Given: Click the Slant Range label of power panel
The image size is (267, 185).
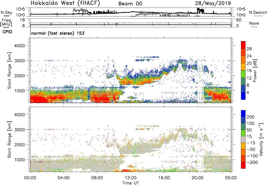Looking at the screenshot, I should tap(9, 70).
